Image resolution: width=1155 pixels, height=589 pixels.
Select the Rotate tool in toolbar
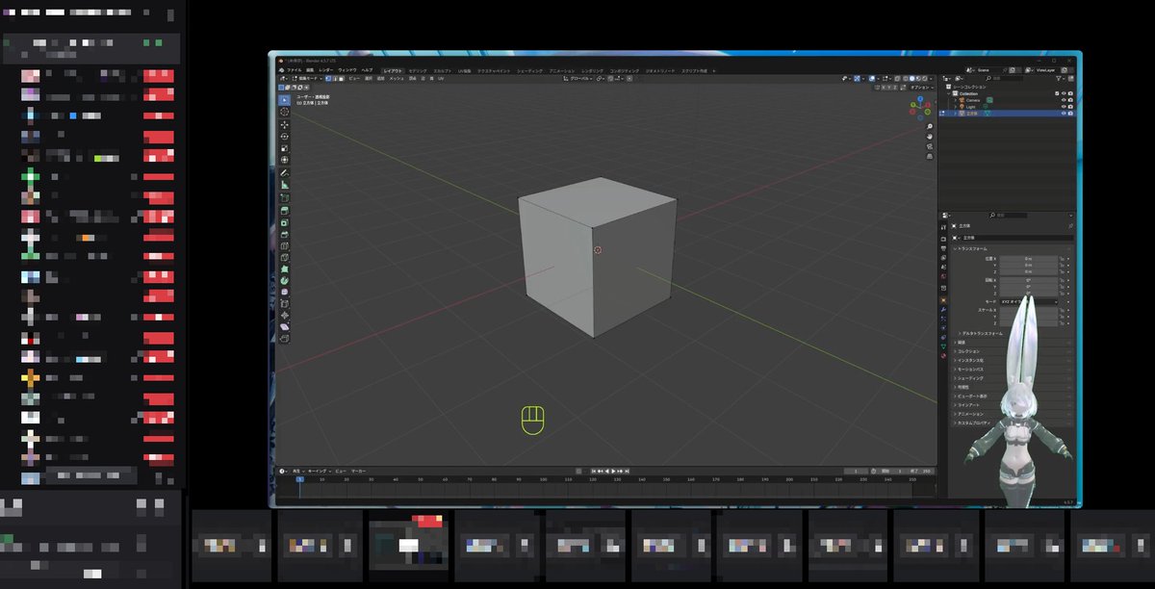pos(284,137)
